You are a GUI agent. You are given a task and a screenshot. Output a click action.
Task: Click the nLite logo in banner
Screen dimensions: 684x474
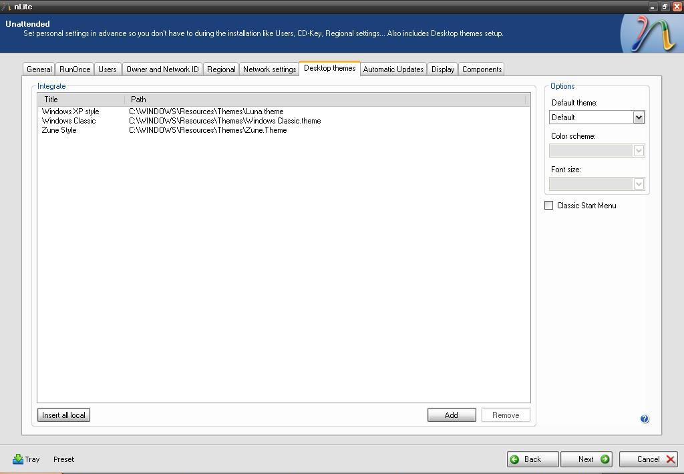tap(652, 33)
